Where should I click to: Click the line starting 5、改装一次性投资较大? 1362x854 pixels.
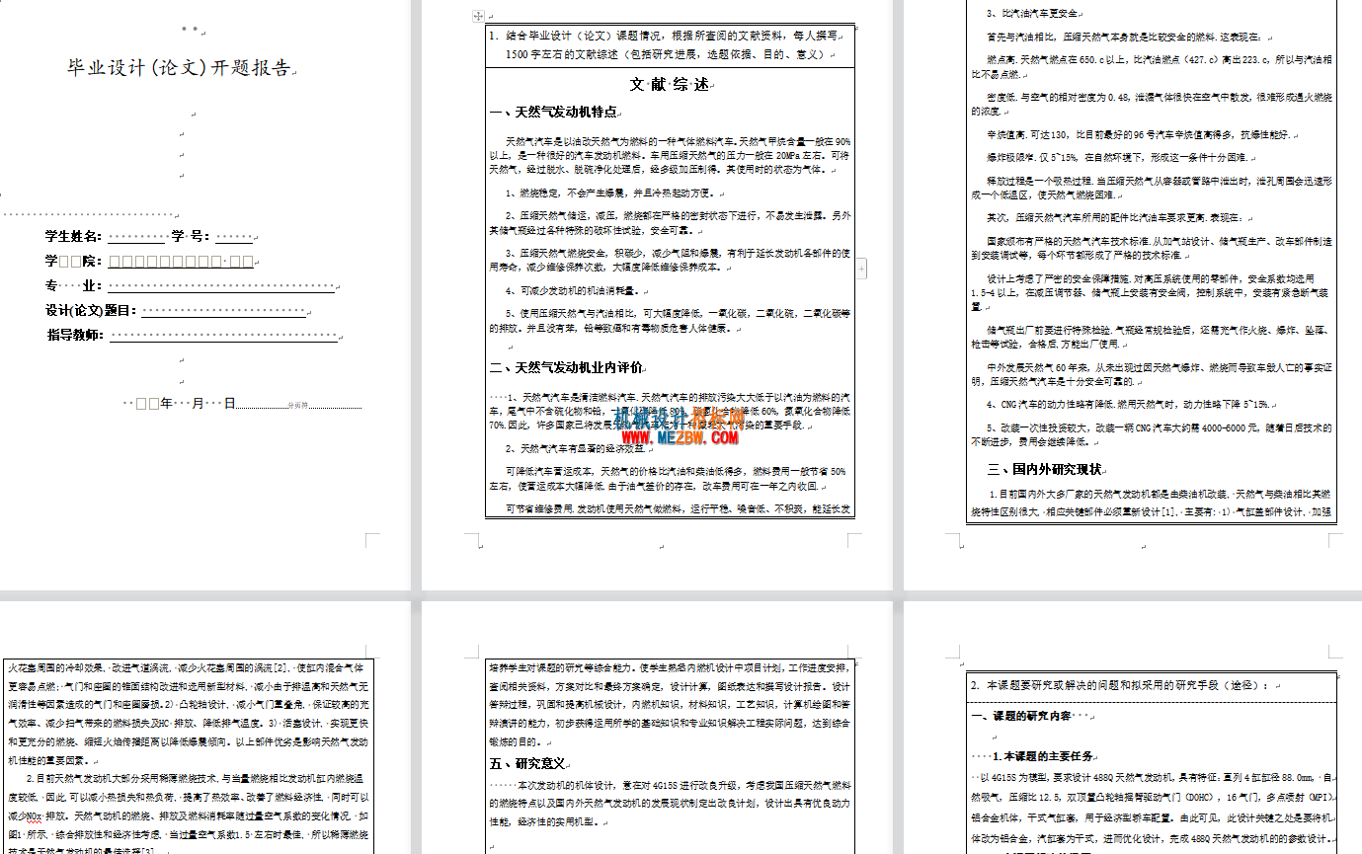pyautogui.click(x=1151, y=435)
